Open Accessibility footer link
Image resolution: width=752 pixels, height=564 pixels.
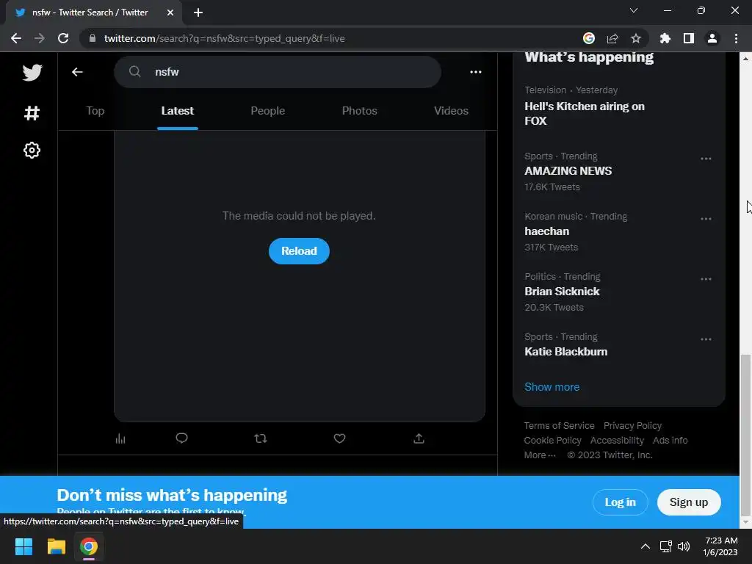click(617, 441)
